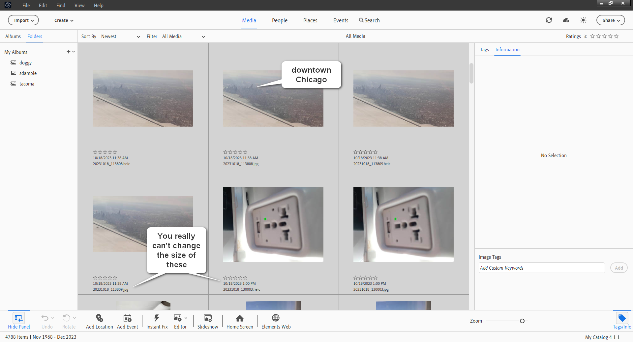The width and height of the screenshot is (633, 342).
Task: Open the Home Screen
Action: pos(240,321)
